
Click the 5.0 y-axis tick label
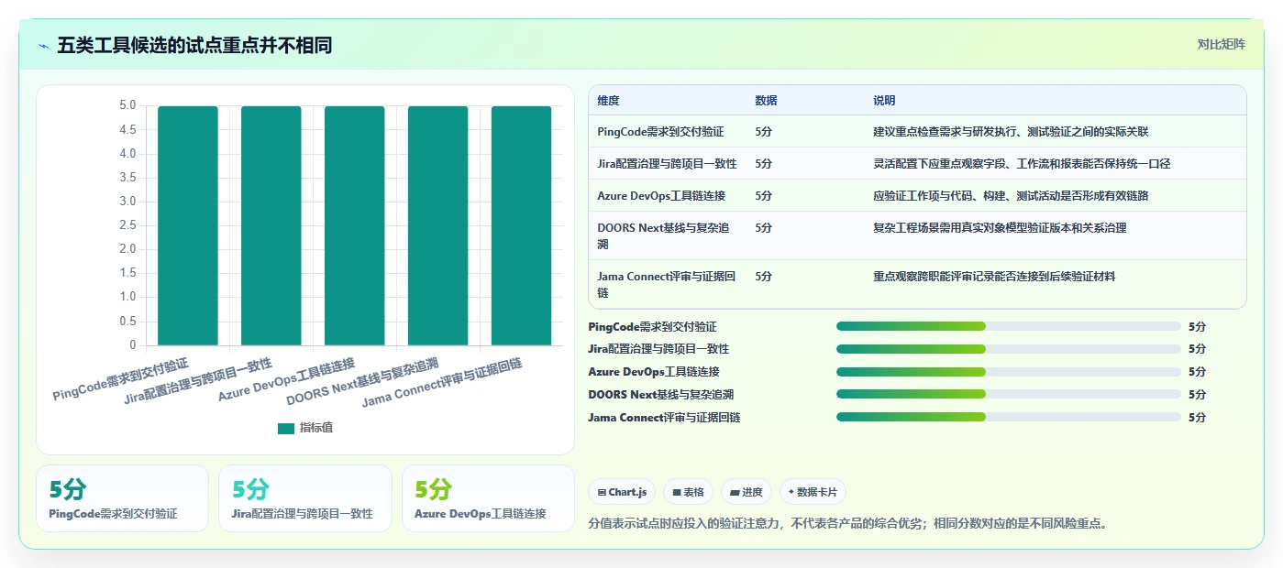point(127,105)
